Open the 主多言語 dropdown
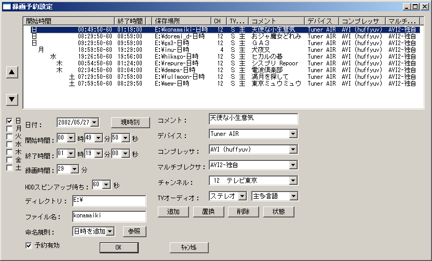Viewport: 432px width, 261px height. [294, 196]
